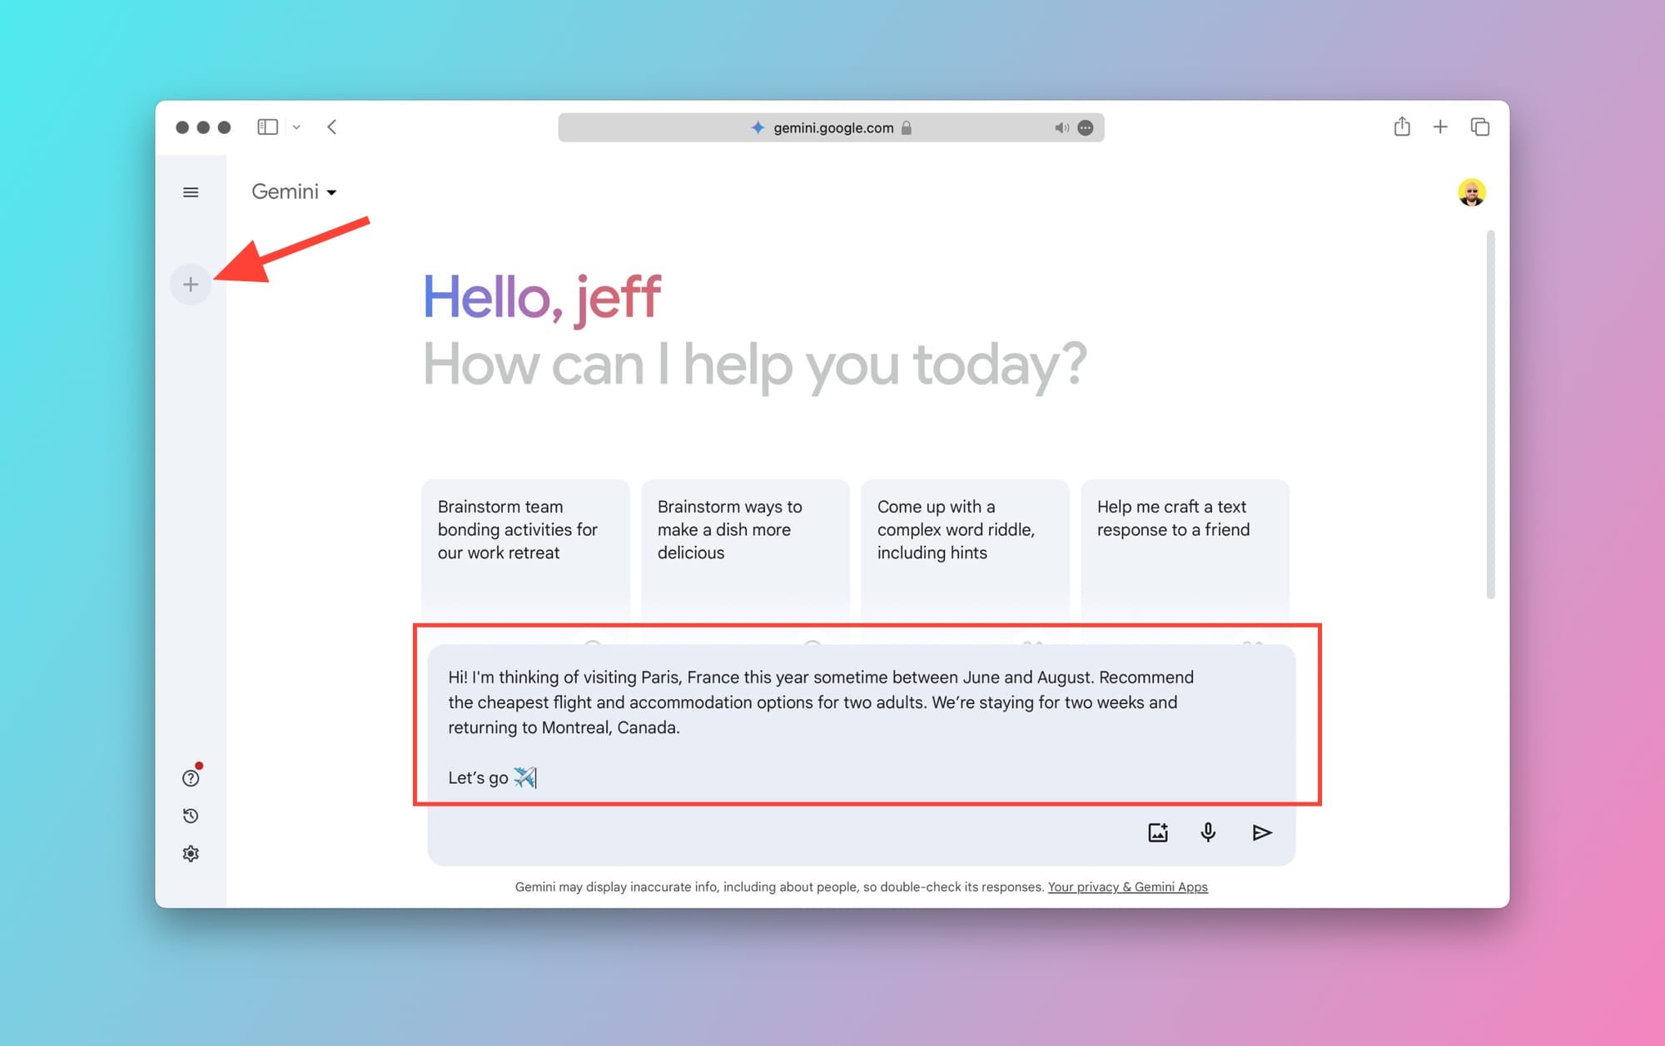Click the send message arrow icon
This screenshot has width=1665, height=1046.
(x=1262, y=831)
